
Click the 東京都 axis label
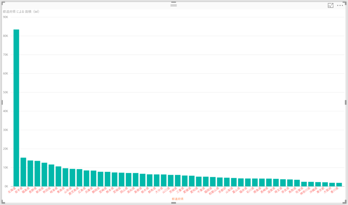point(320,190)
